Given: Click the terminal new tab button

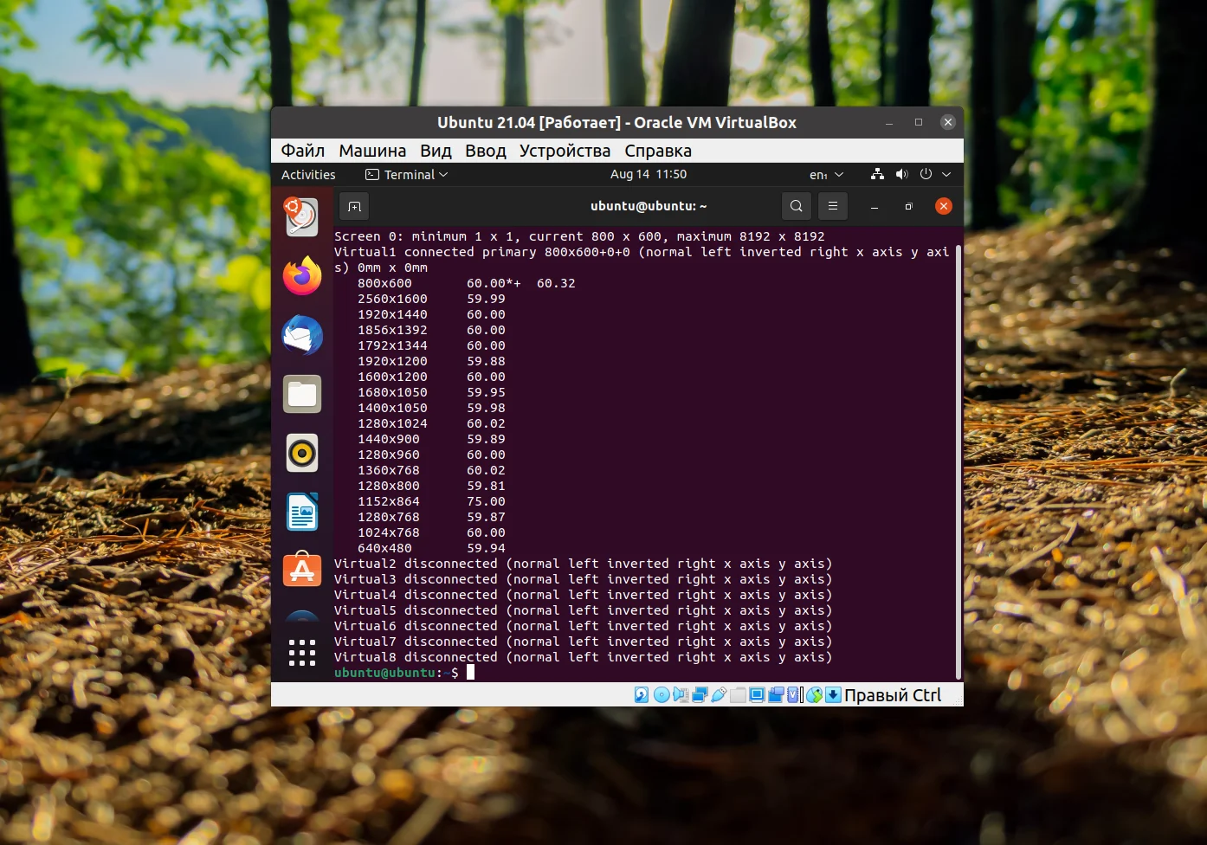Looking at the screenshot, I should [354, 206].
